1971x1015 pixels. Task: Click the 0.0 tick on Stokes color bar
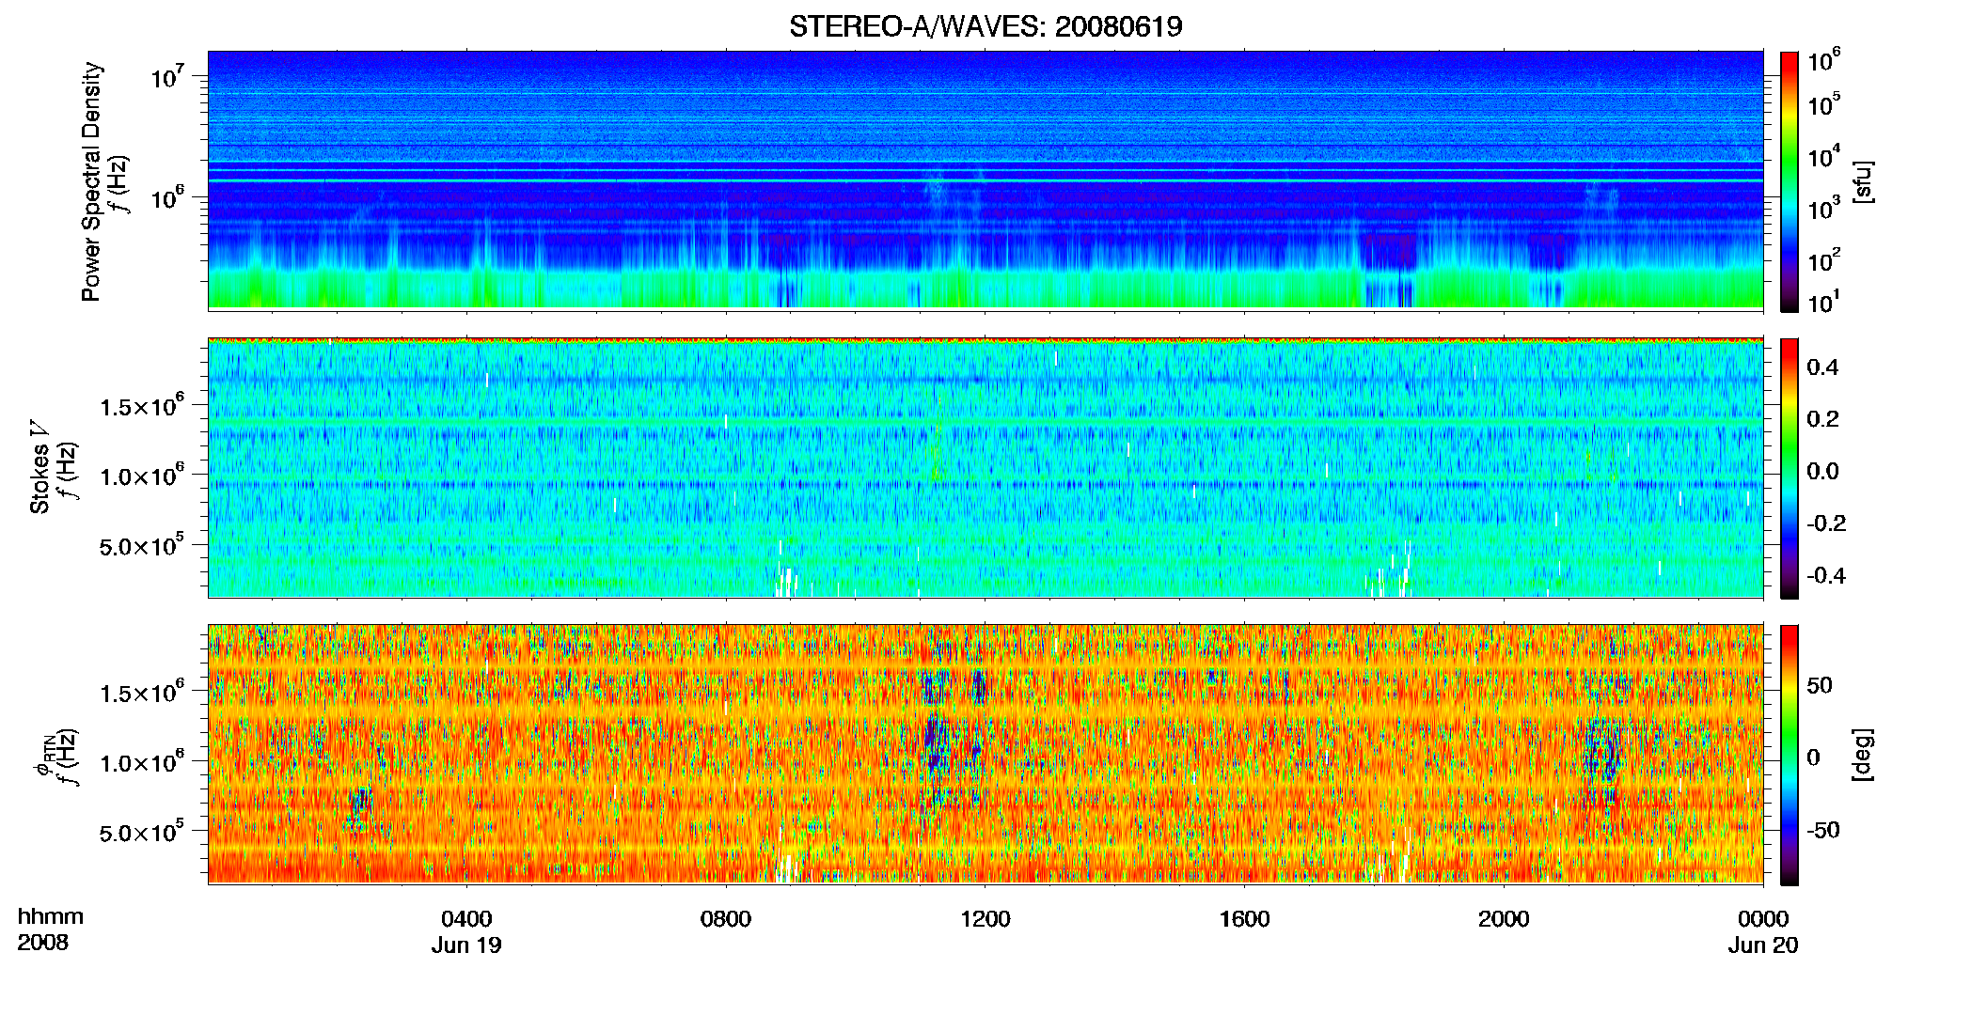coord(1822,472)
